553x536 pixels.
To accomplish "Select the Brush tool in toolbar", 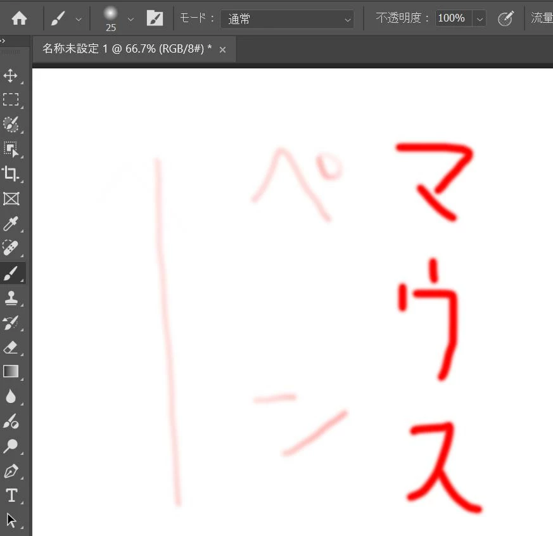I will coord(11,273).
